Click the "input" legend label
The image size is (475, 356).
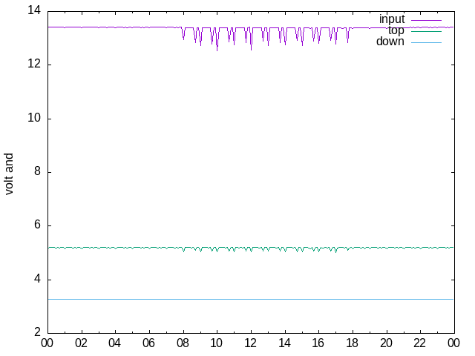391,19
